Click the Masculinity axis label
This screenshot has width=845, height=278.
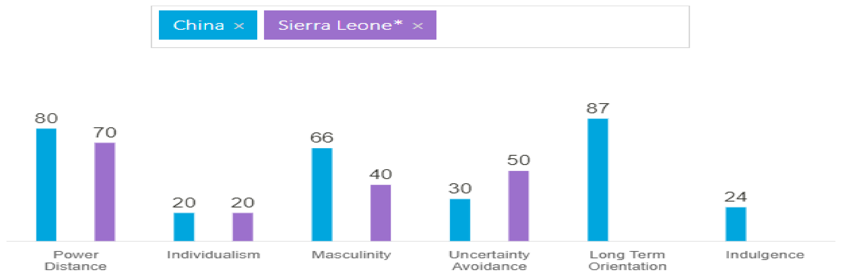(x=351, y=254)
